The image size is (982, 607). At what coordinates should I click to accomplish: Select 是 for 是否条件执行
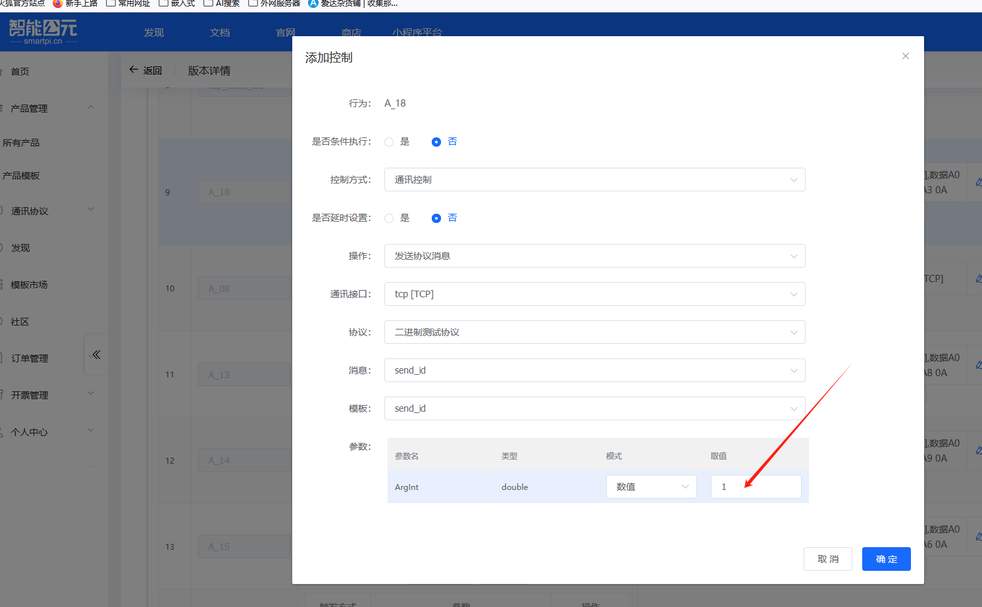(389, 142)
